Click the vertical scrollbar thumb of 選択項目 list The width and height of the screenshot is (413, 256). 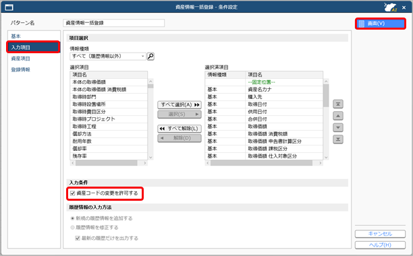pyautogui.click(x=150, y=86)
